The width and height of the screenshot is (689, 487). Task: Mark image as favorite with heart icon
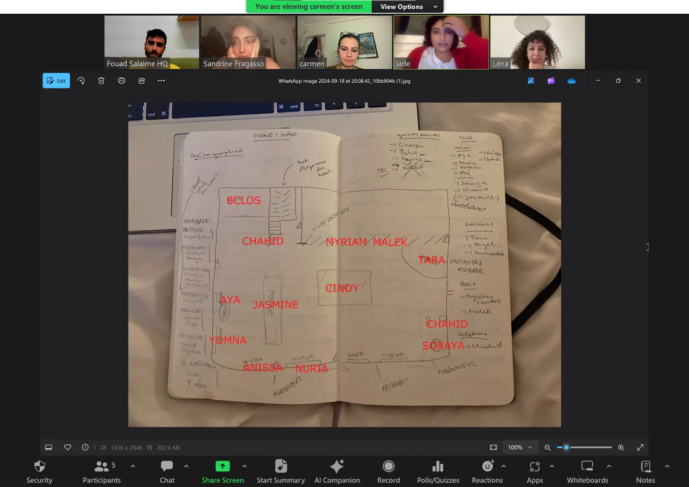pyautogui.click(x=68, y=447)
